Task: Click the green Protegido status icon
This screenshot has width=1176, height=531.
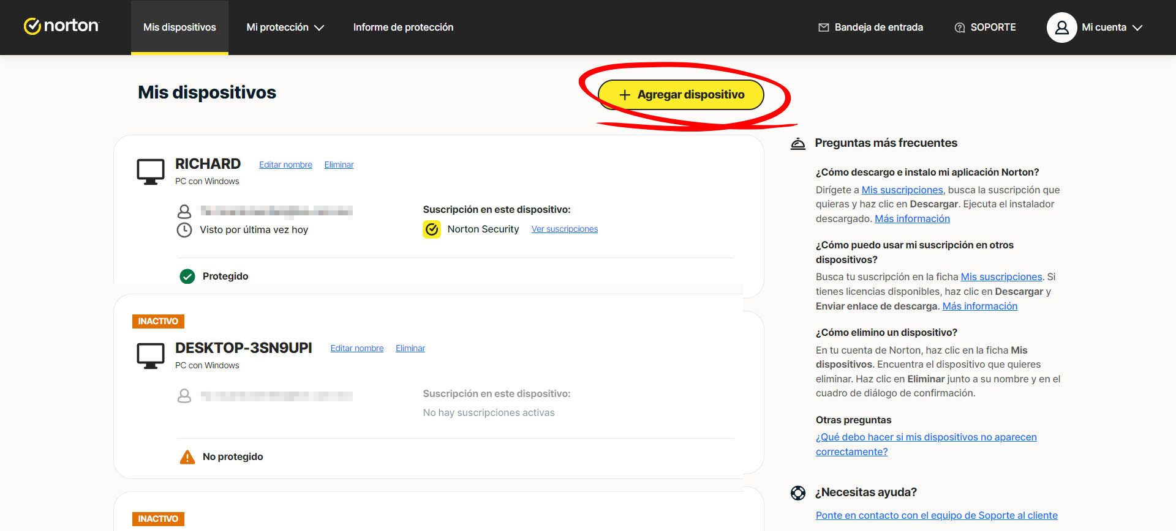Action: [187, 277]
